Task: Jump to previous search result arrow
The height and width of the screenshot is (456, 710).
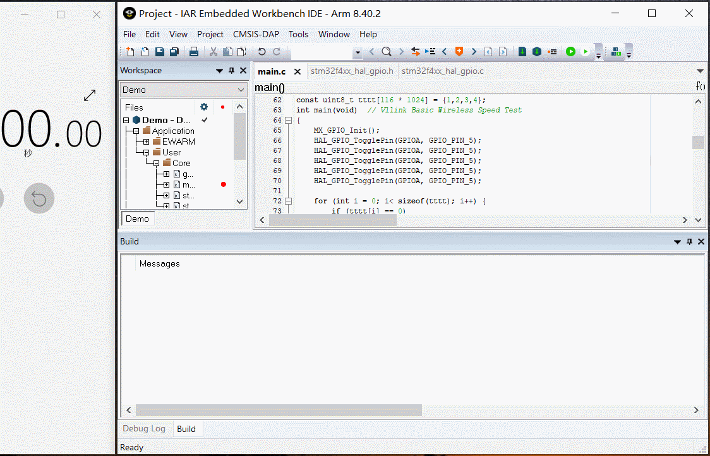Action: pos(372,52)
